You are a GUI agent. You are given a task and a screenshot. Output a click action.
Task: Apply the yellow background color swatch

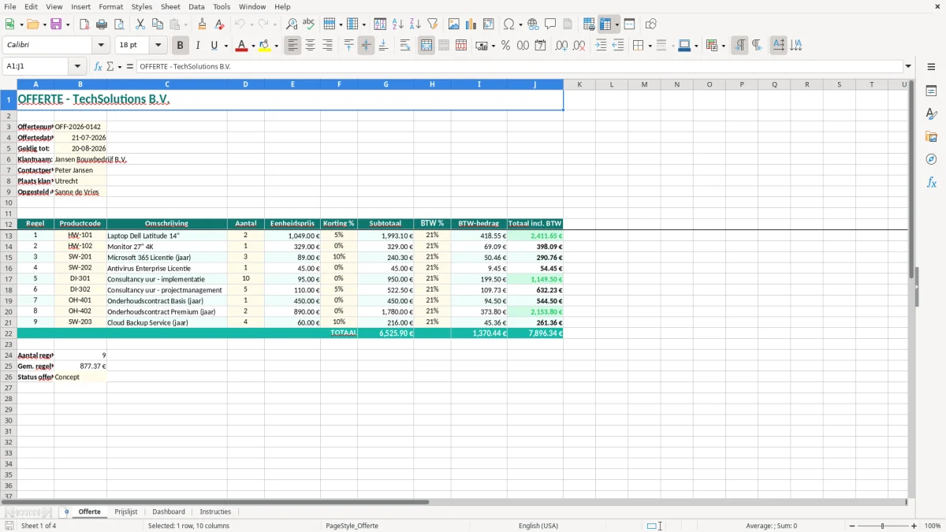[x=264, y=46]
